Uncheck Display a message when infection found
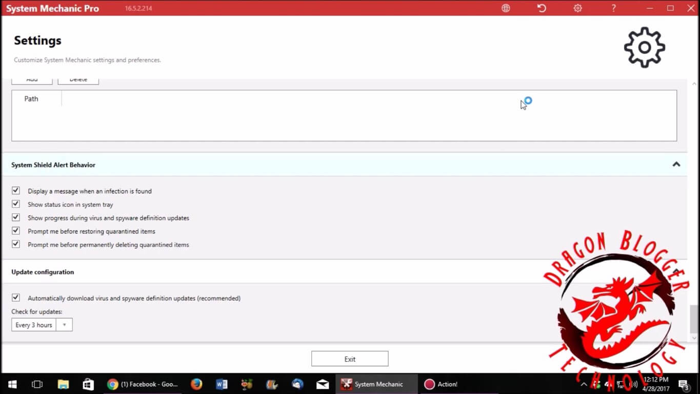Viewport: 700px width, 394px height. point(16,191)
